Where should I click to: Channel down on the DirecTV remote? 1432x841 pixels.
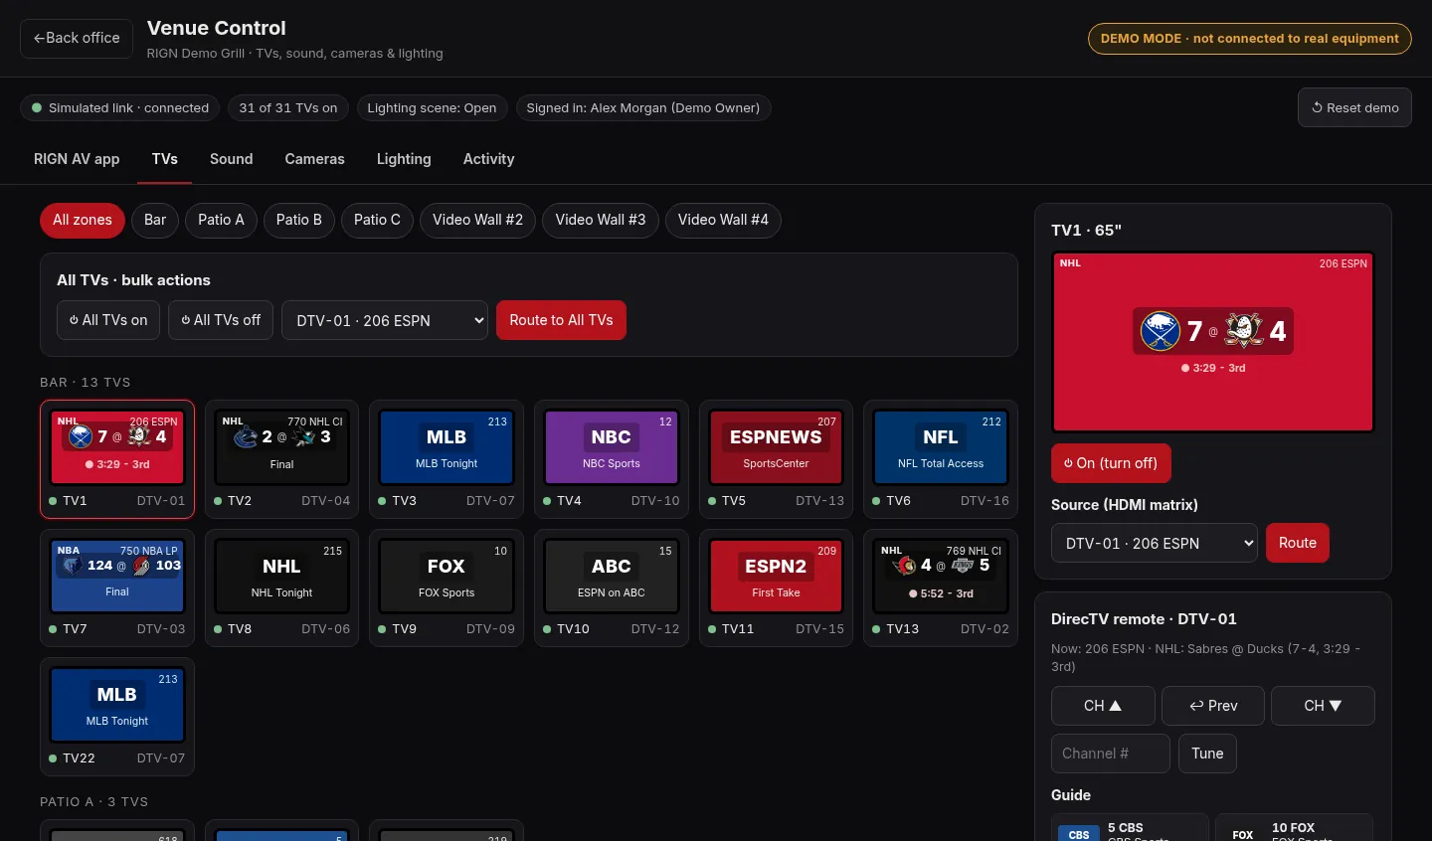[x=1323, y=706]
